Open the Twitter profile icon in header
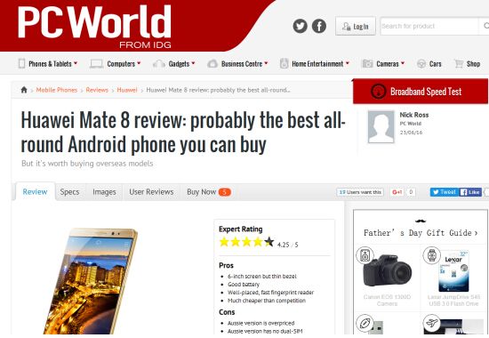 300,26
